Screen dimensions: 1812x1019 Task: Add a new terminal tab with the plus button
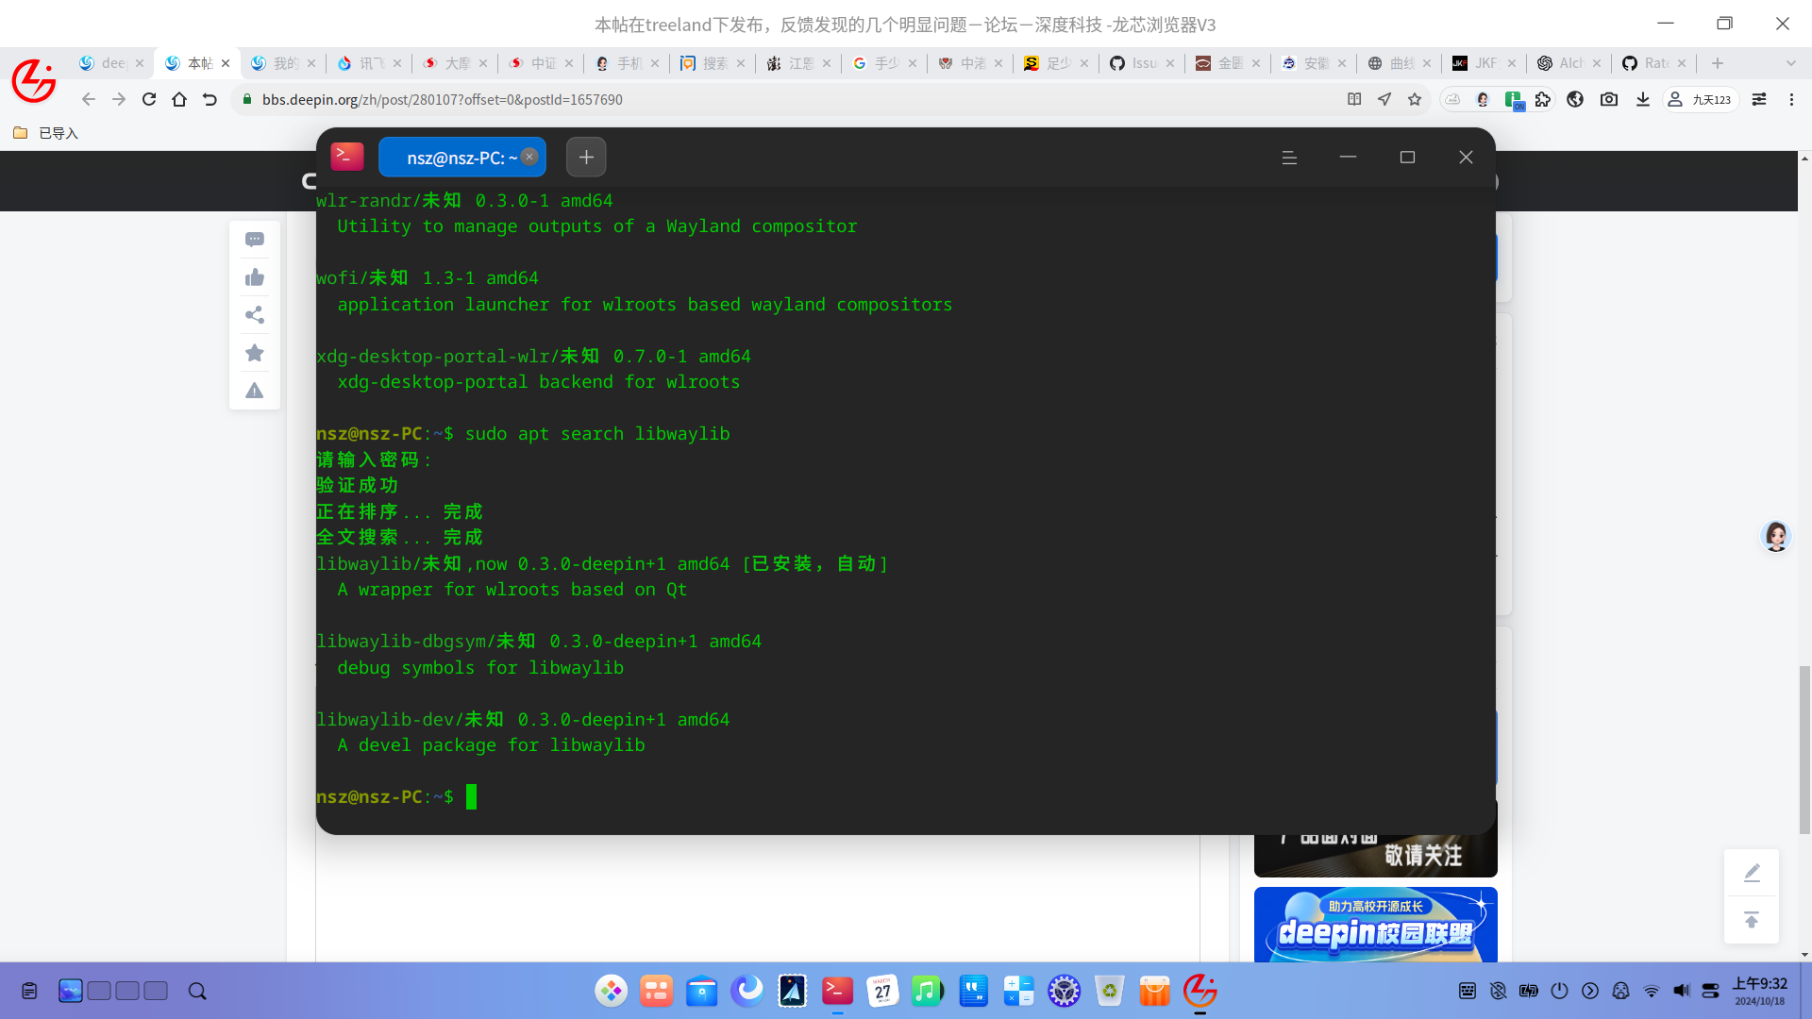pyautogui.click(x=586, y=158)
